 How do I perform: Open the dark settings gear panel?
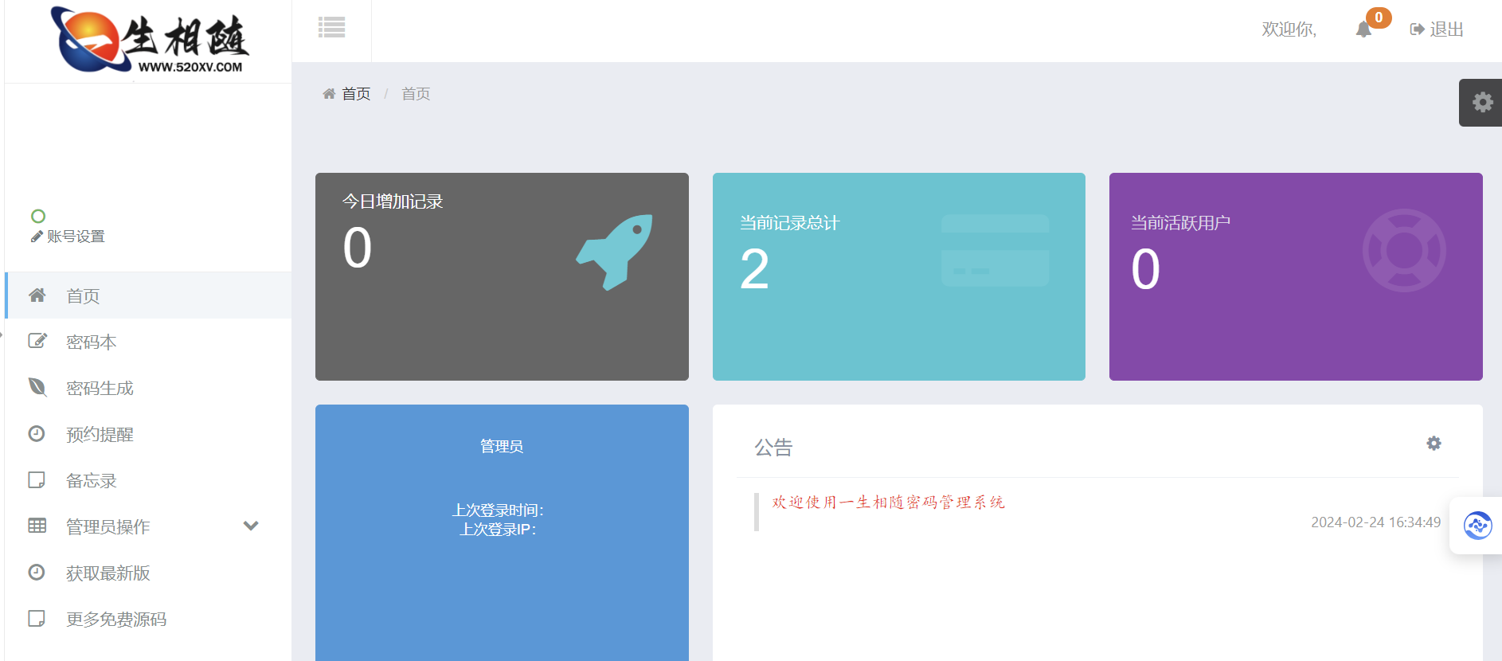[1481, 102]
